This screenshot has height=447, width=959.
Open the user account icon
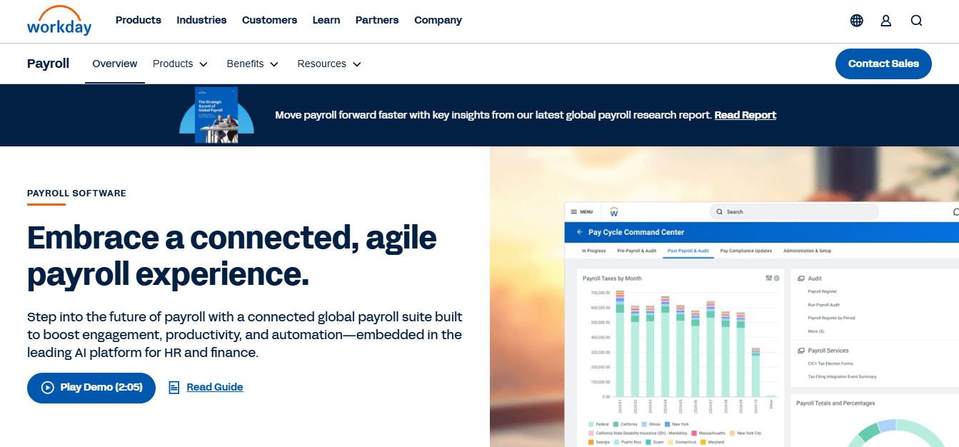tap(886, 21)
